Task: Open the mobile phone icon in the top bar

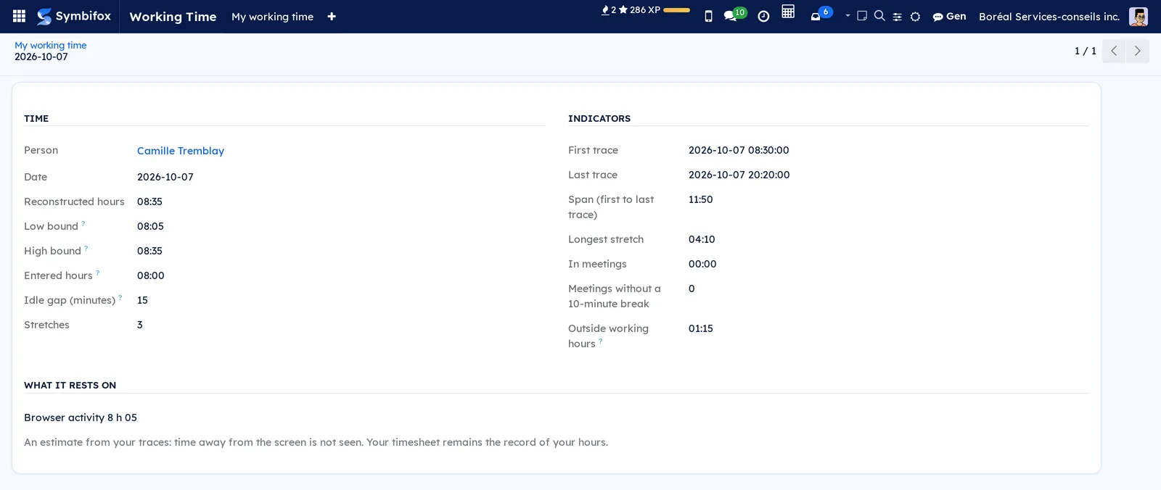Action: 709,17
